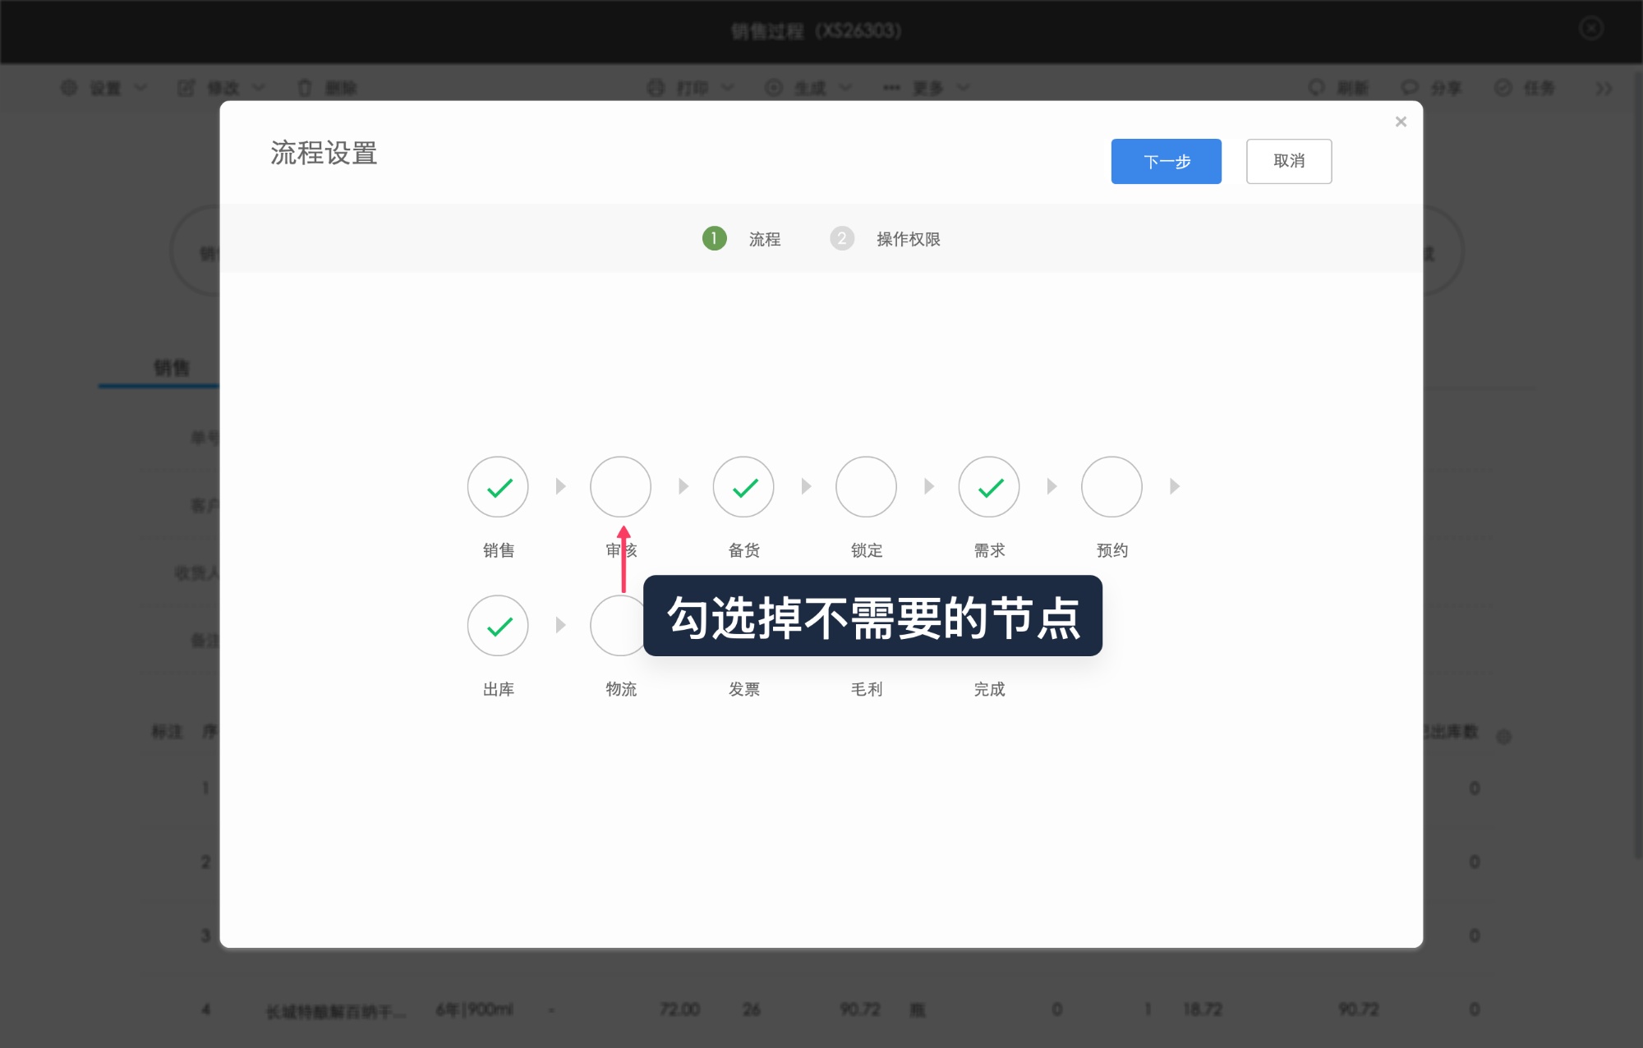Uncheck the 销售 node in the flow
Screen dimensions: 1643x1048
click(x=497, y=486)
